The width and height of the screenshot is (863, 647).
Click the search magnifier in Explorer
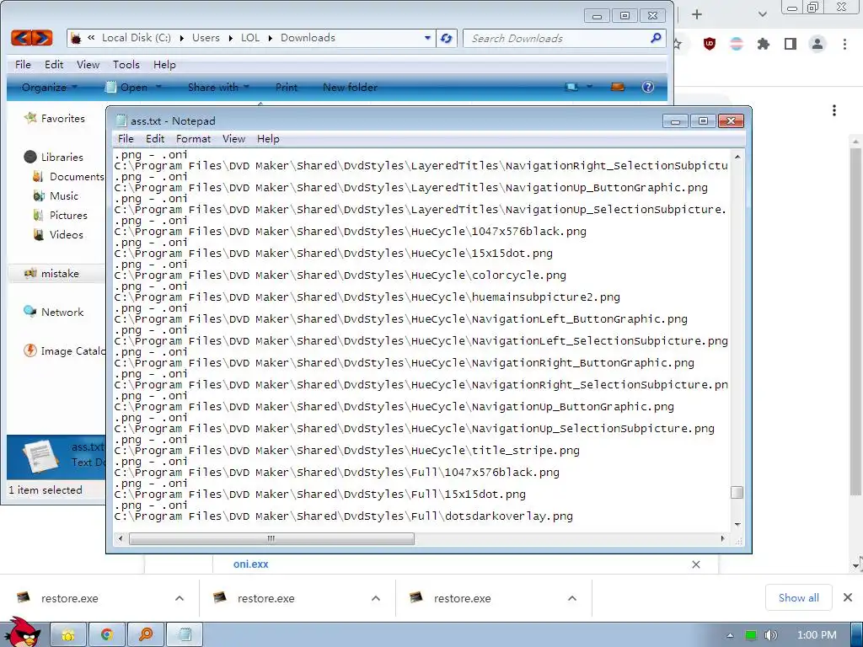click(x=656, y=38)
